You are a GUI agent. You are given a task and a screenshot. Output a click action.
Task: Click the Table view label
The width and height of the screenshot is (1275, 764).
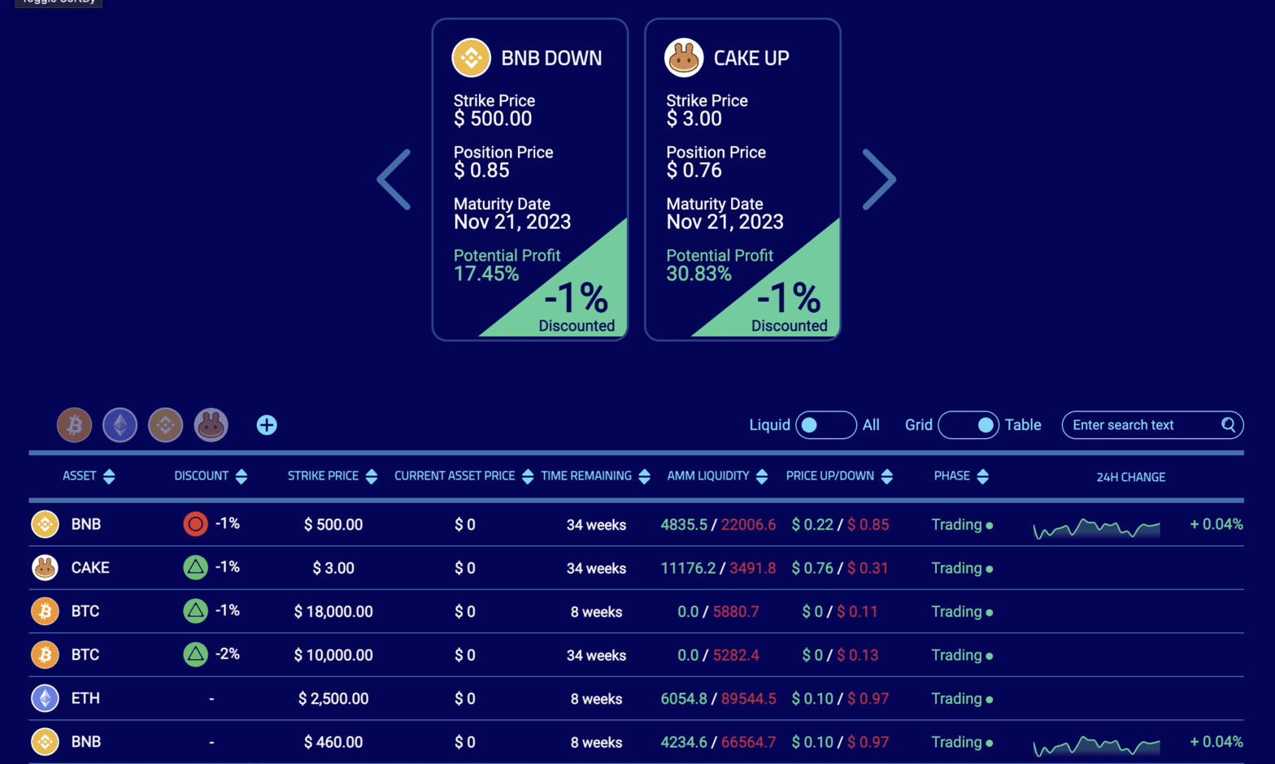1023,425
